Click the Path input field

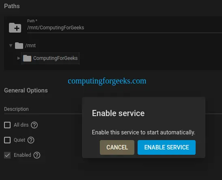tap(124, 28)
